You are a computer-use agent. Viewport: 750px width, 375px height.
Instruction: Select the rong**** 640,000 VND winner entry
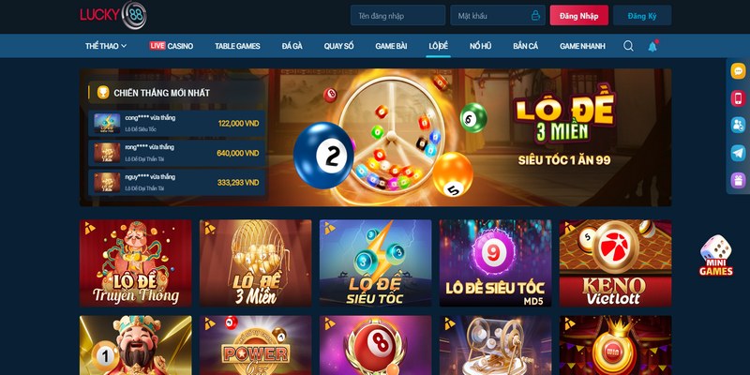click(x=176, y=153)
